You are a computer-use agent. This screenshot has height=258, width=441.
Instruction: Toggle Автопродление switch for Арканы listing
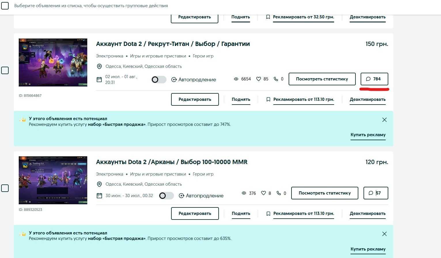pos(166,196)
